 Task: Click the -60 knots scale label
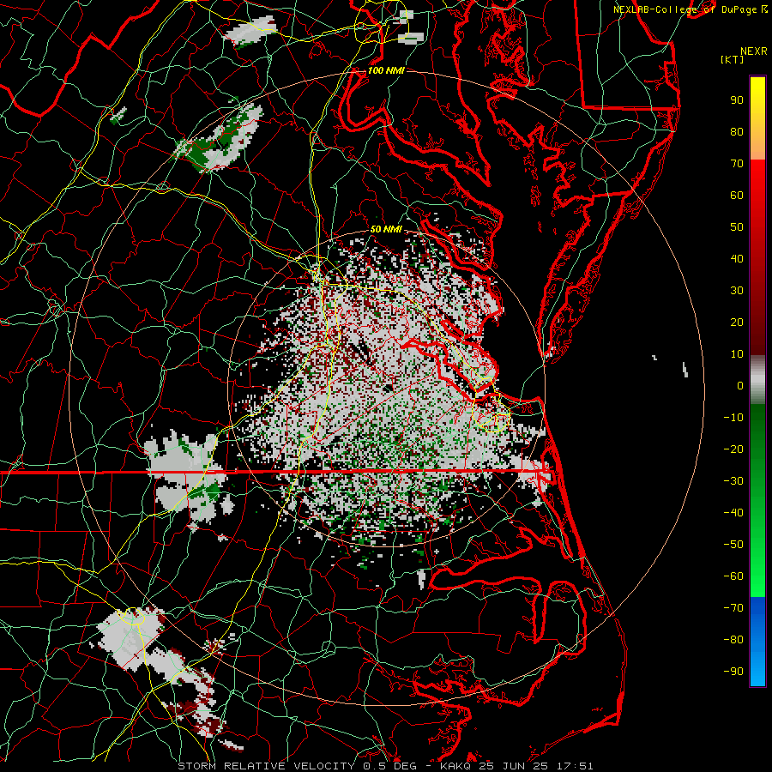[x=733, y=576]
